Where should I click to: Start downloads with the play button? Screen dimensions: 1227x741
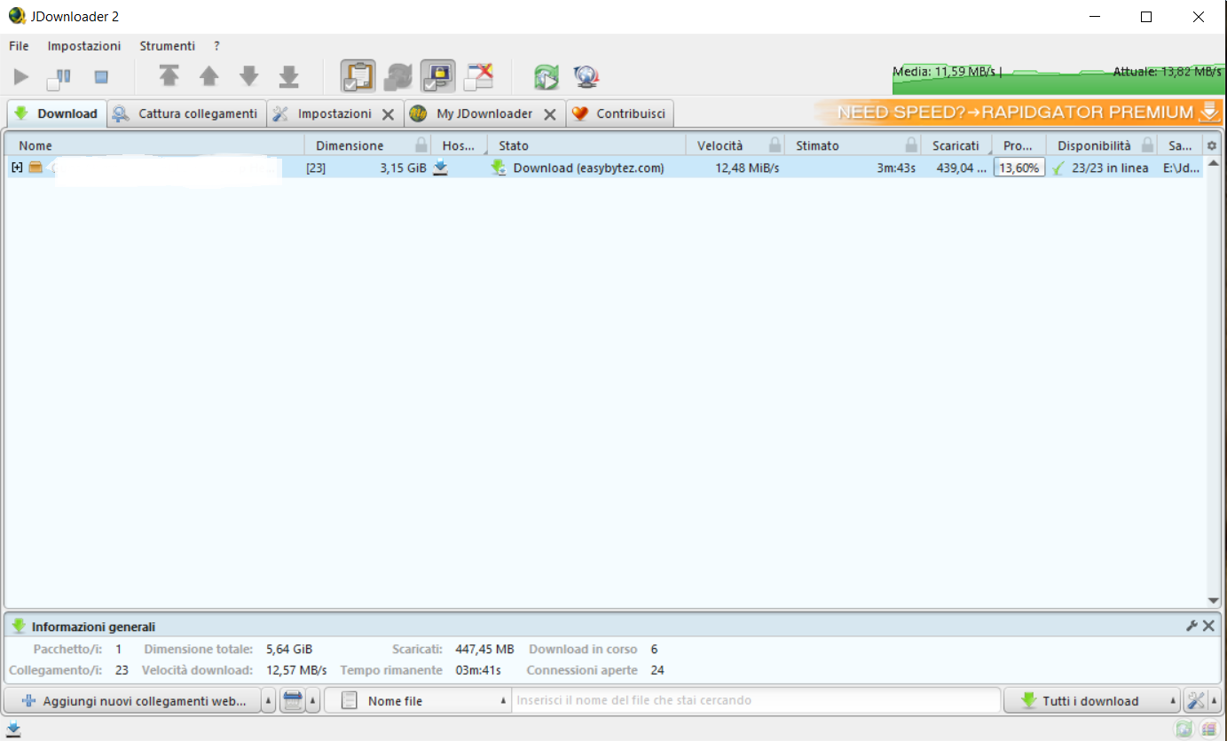click(x=21, y=77)
